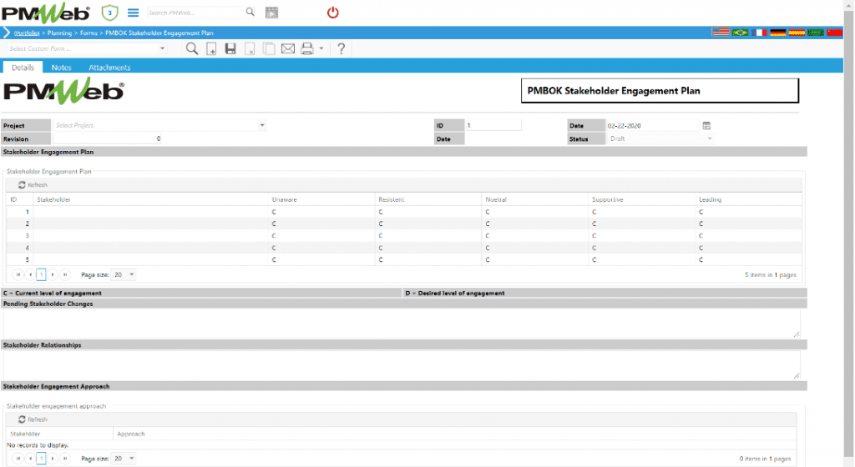The image size is (855, 467).
Task: Click the email envelope icon
Action: pos(288,49)
